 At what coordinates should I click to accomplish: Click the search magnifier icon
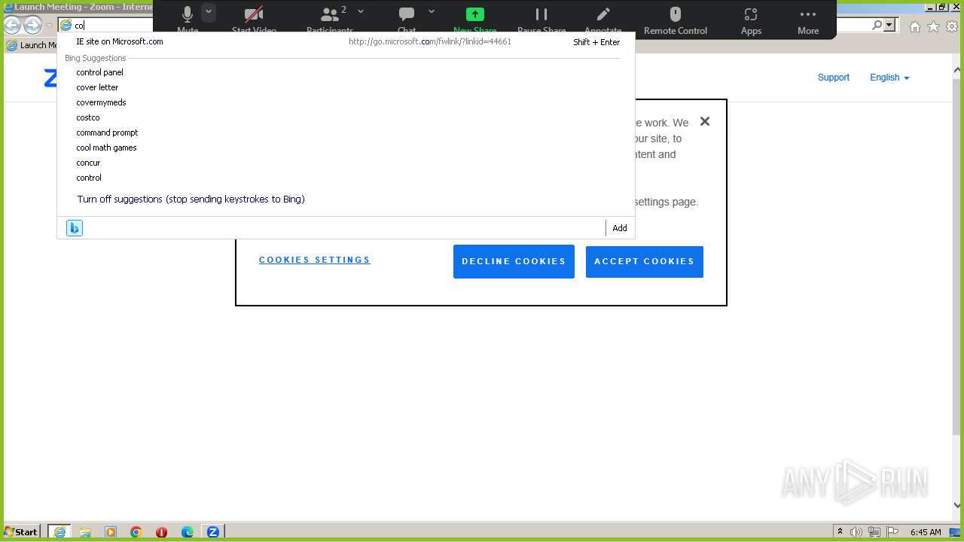(x=877, y=25)
